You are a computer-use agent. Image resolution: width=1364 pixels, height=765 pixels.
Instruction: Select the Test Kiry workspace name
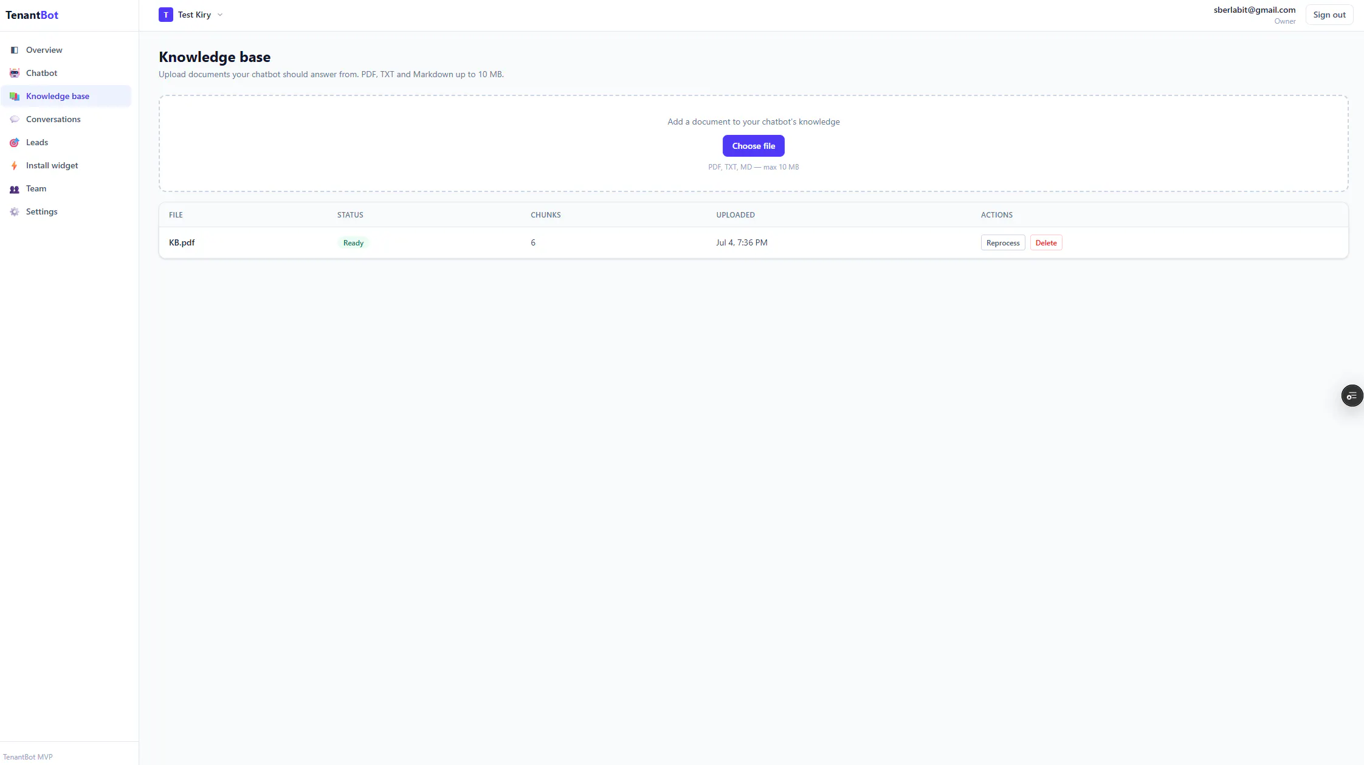tap(195, 15)
